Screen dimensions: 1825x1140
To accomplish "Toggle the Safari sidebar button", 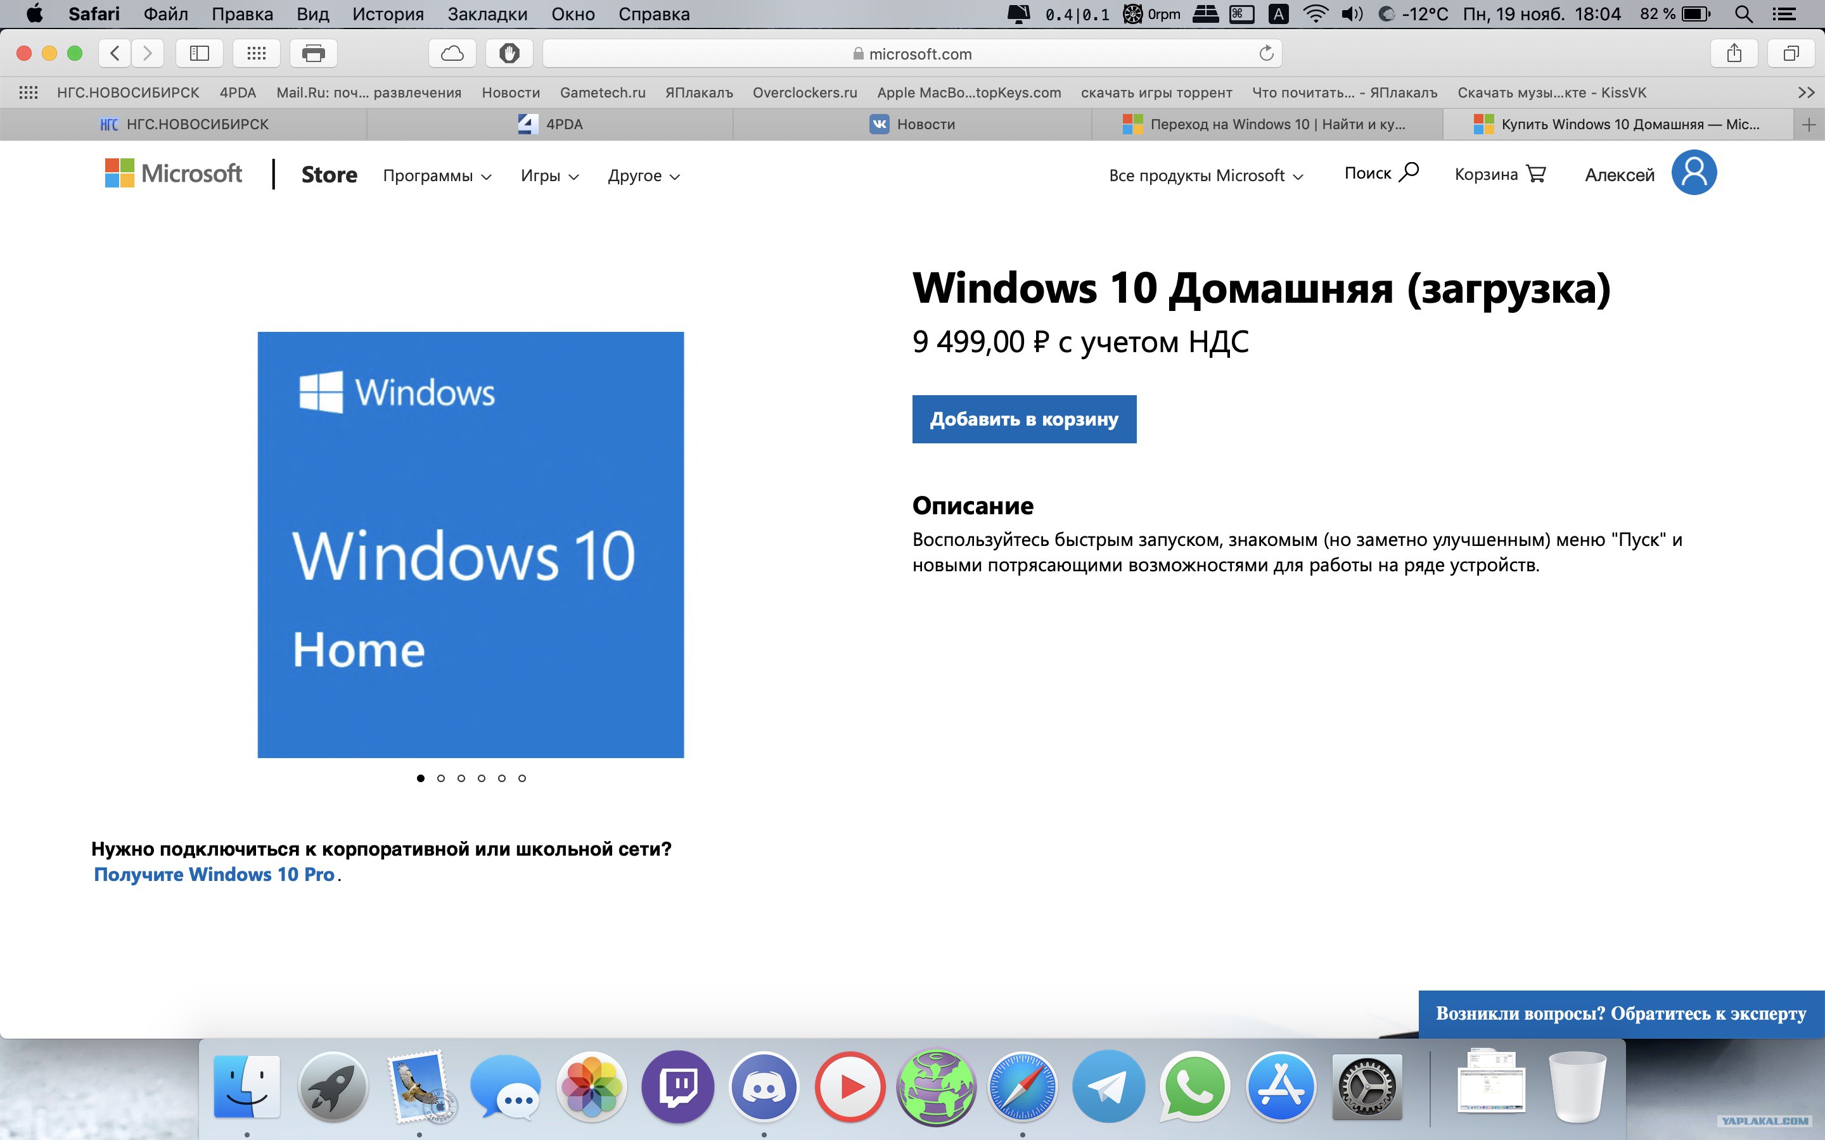I will [x=199, y=54].
